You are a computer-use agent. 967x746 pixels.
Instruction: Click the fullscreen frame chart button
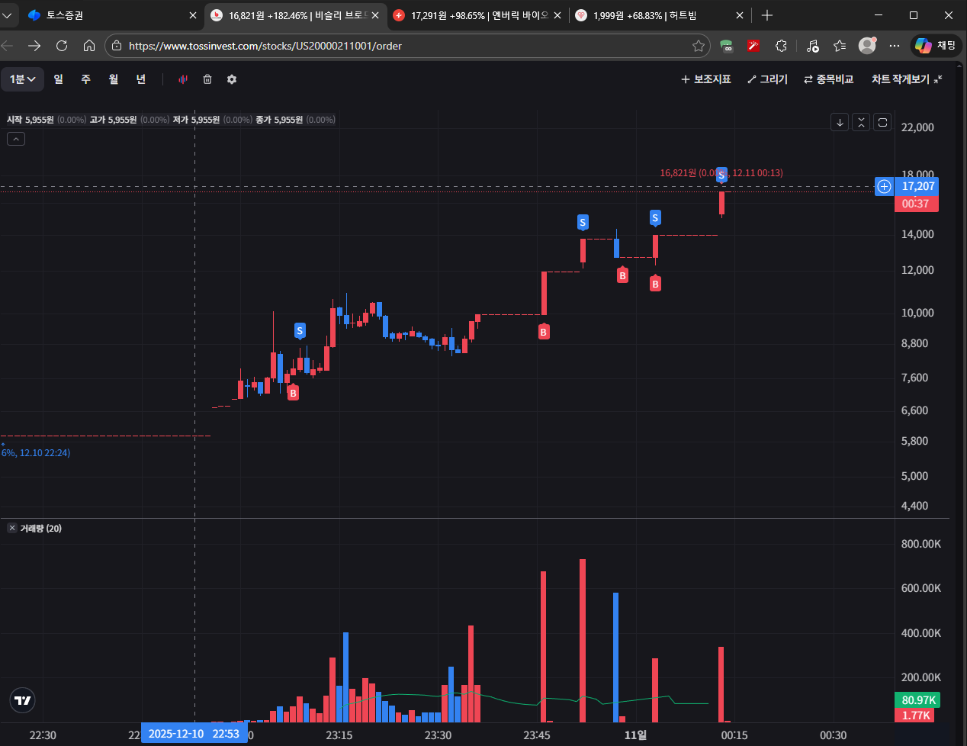click(882, 122)
